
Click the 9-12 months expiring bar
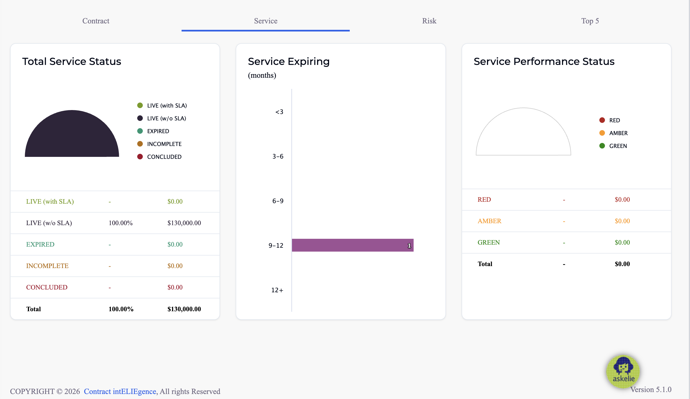tap(353, 245)
